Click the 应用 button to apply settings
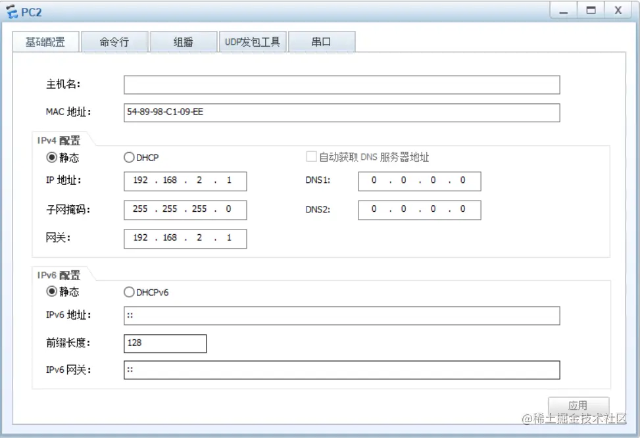640x438 pixels. click(578, 405)
